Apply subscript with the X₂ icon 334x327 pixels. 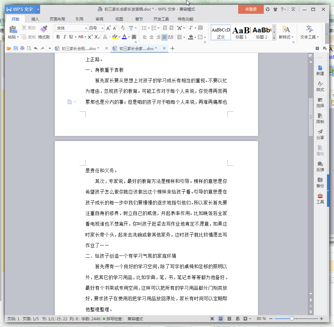97,37
